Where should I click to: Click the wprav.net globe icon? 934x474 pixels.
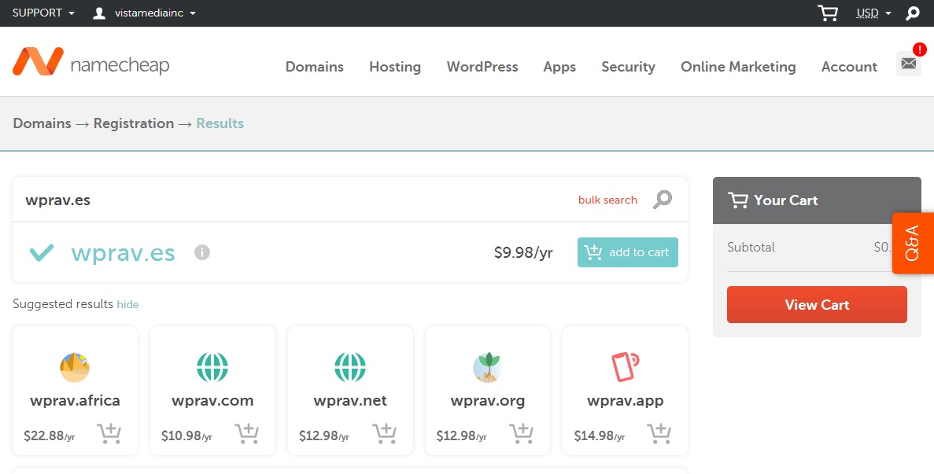tap(350, 367)
